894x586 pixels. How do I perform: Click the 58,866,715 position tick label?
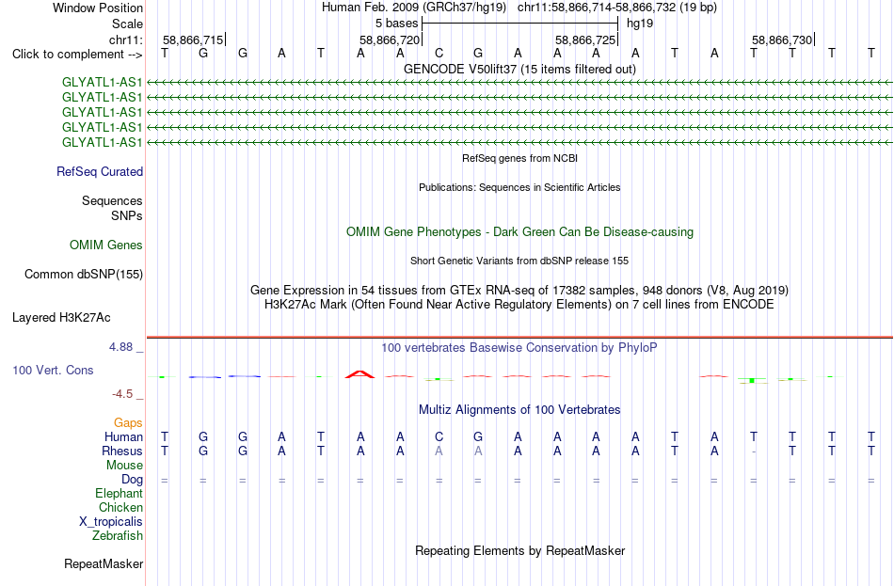point(193,40)
